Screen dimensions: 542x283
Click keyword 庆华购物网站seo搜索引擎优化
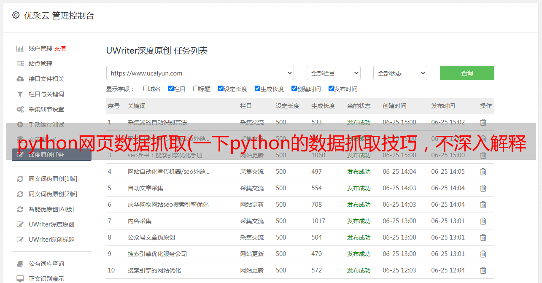coord(168,205)
